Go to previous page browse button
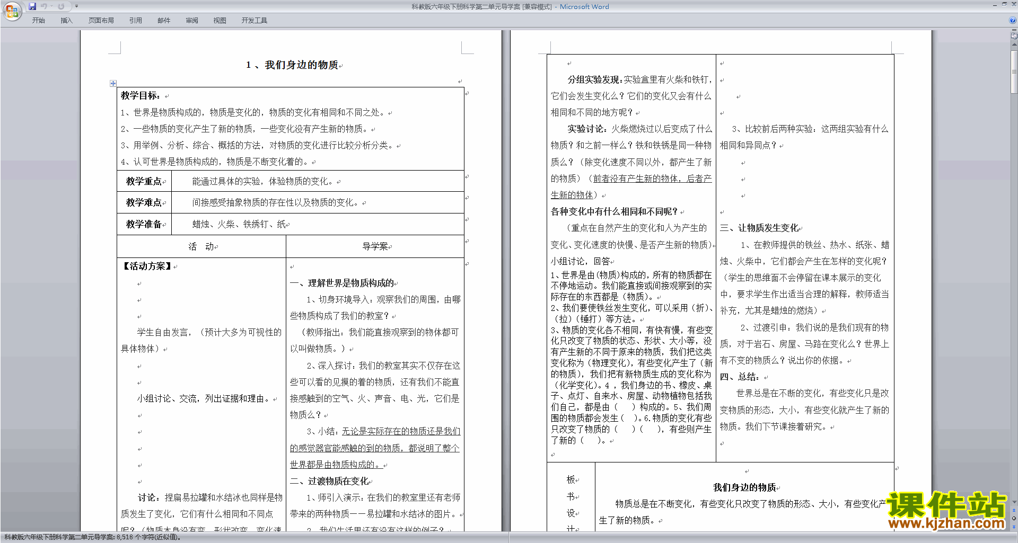 1014,511
